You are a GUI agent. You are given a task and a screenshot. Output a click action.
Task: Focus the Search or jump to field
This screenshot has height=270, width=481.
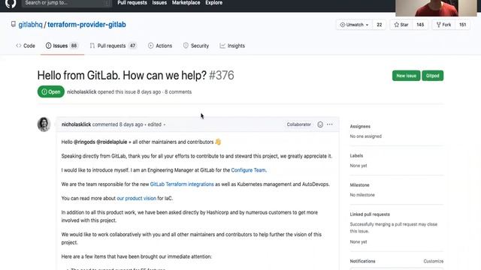[x=67, y=3]
